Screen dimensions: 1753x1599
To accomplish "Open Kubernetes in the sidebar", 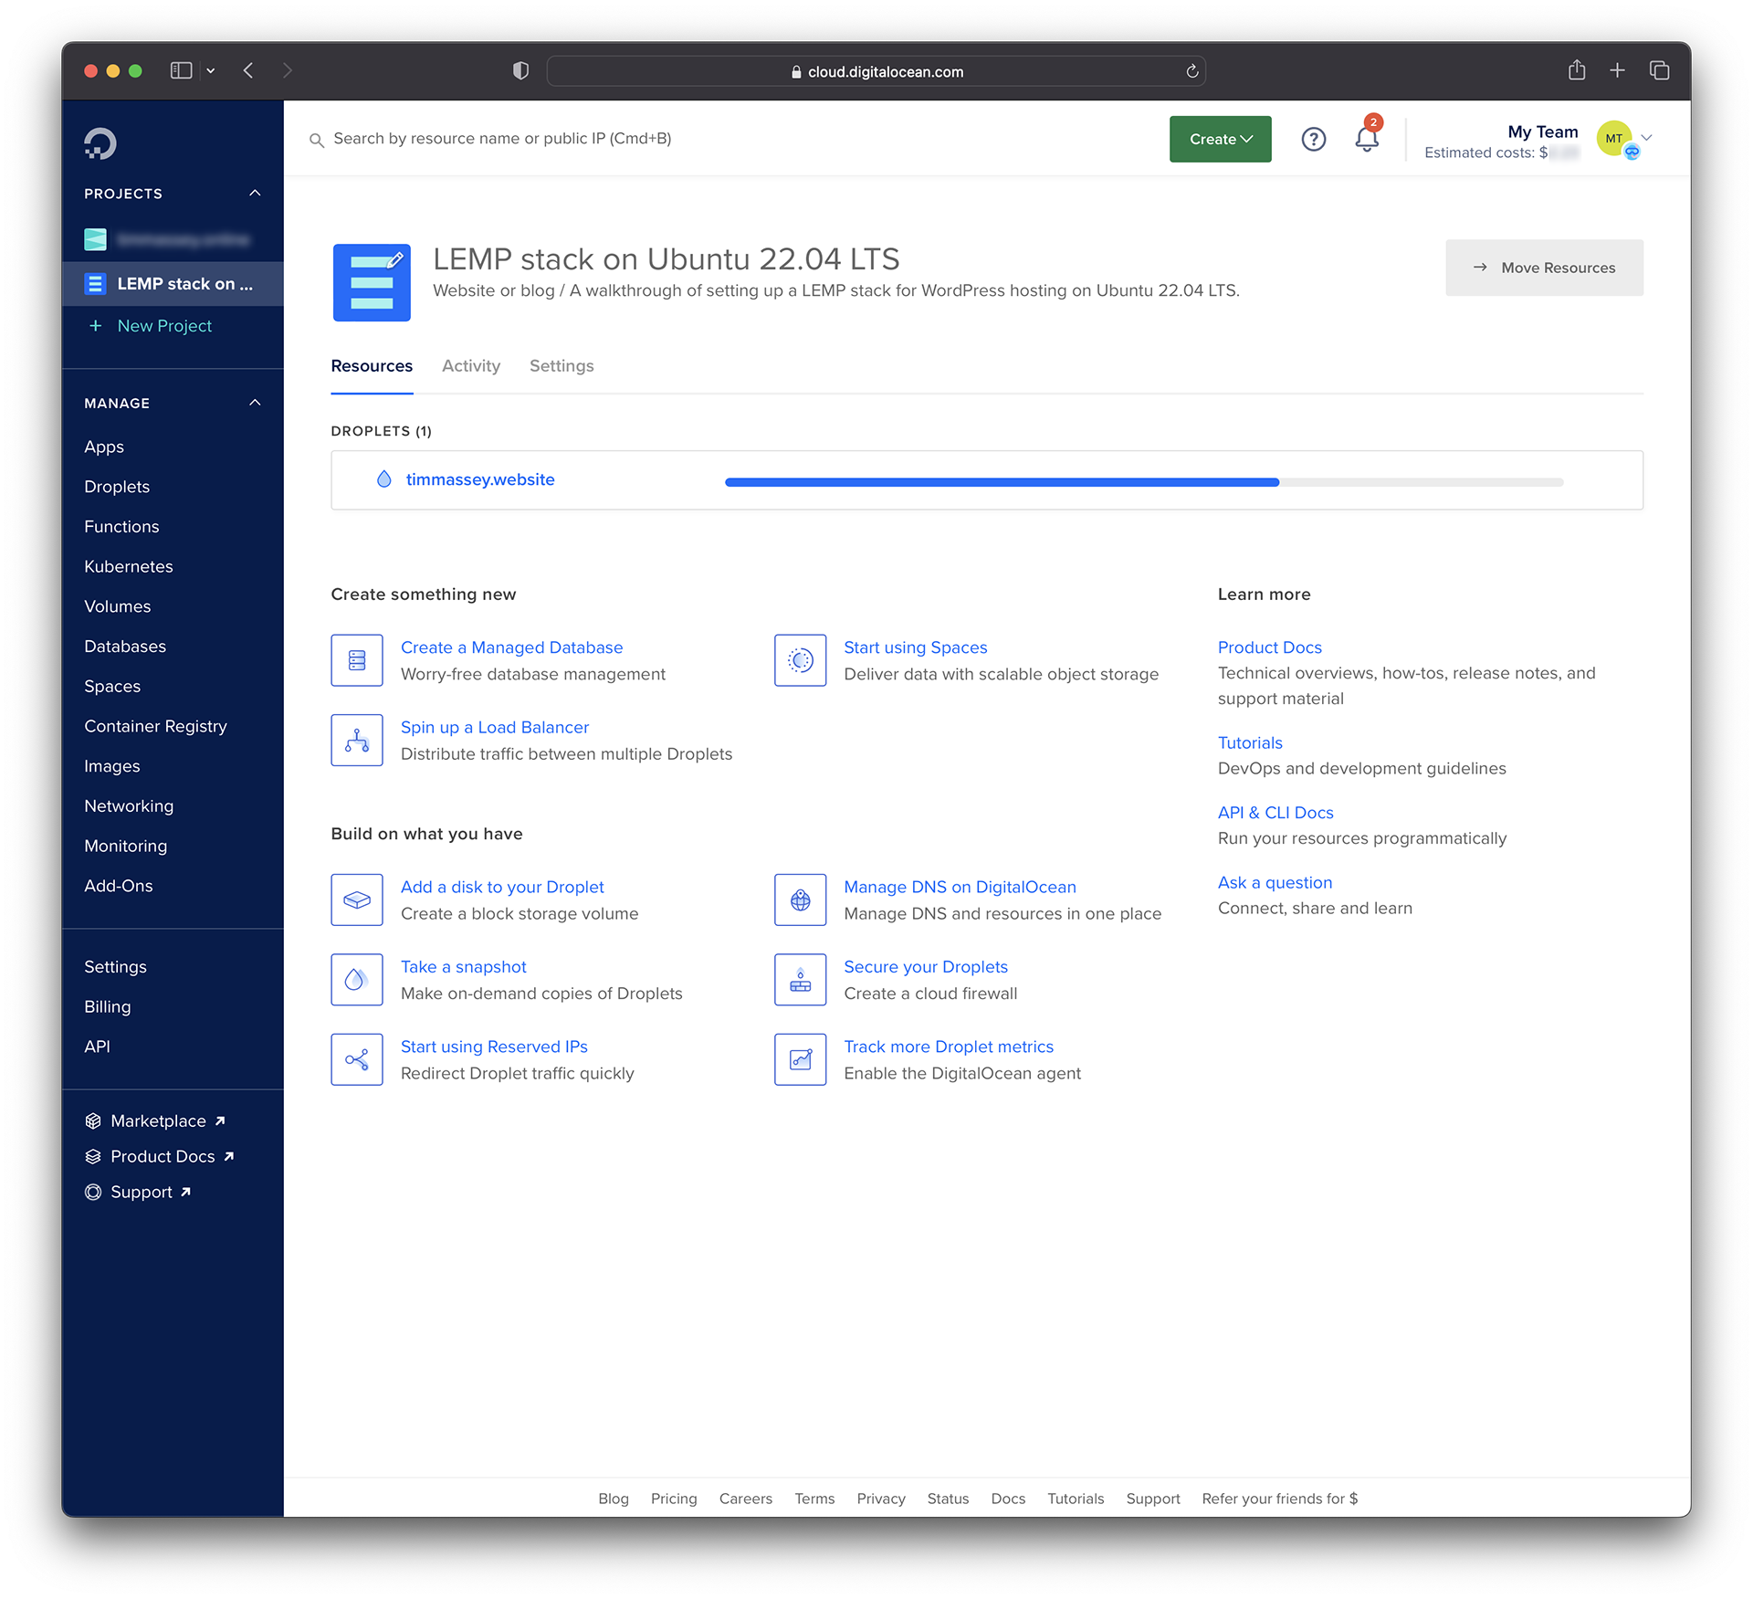I will coord(129,566).
